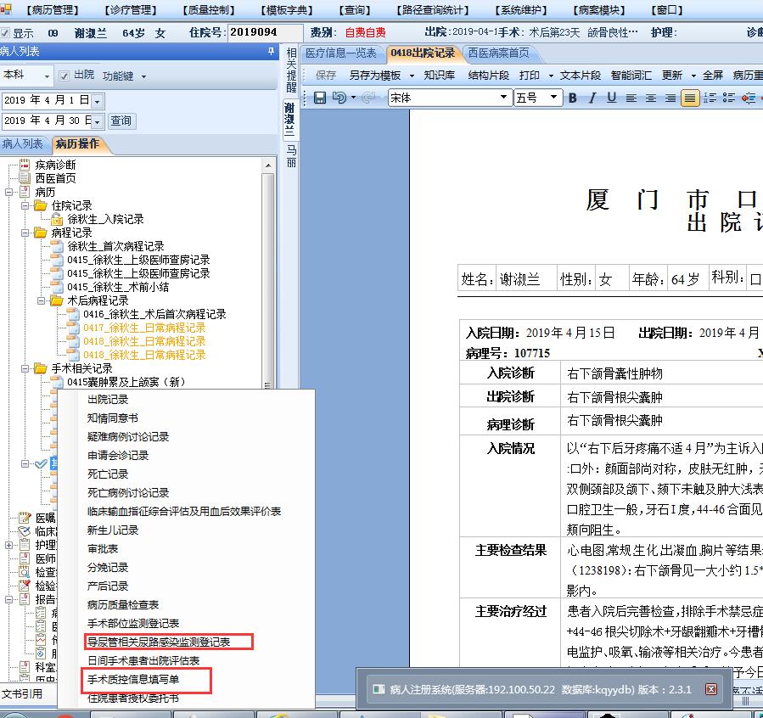Image resolution: width=763 pixels, height=718 pixels.
Task: Expand the 打印 dropdown arrow
Action: (551, 76)
